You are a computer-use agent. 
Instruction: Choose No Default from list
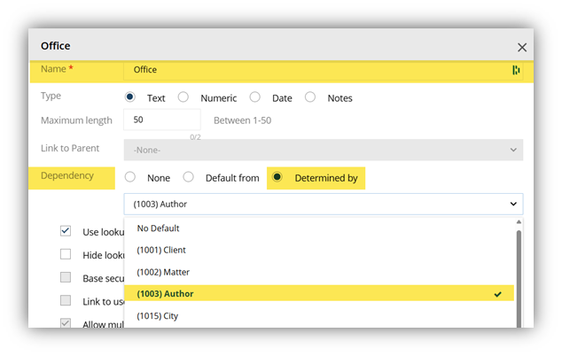coord(159,228)
